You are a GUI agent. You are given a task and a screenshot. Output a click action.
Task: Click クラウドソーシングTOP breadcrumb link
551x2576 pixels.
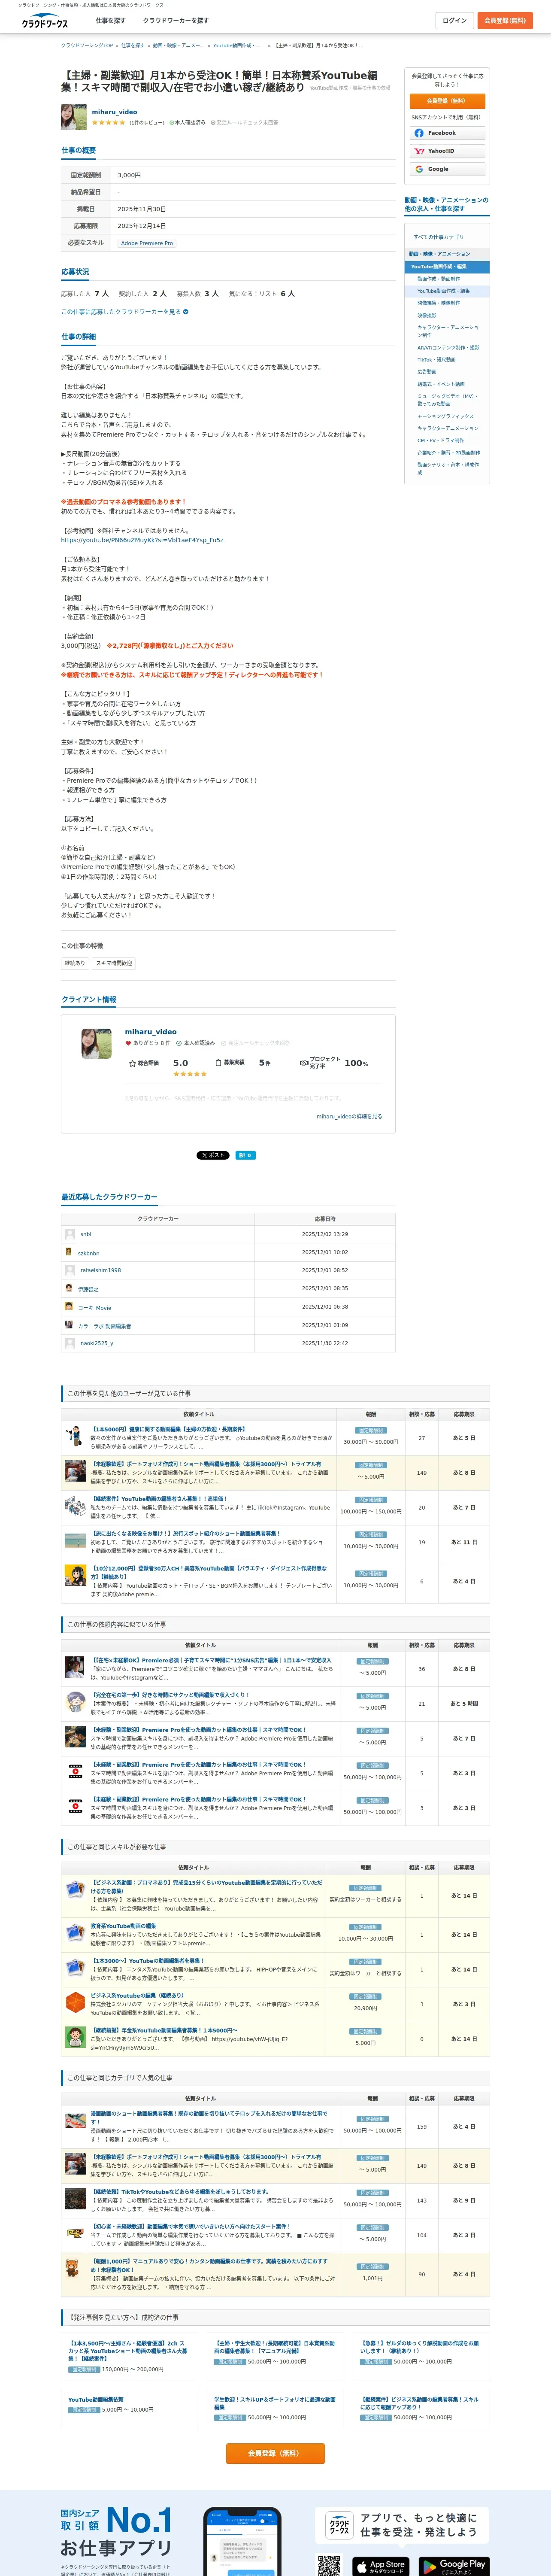click(87, 45)
